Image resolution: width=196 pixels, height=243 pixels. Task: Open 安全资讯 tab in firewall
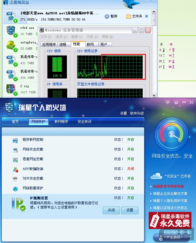pos(84,122)
